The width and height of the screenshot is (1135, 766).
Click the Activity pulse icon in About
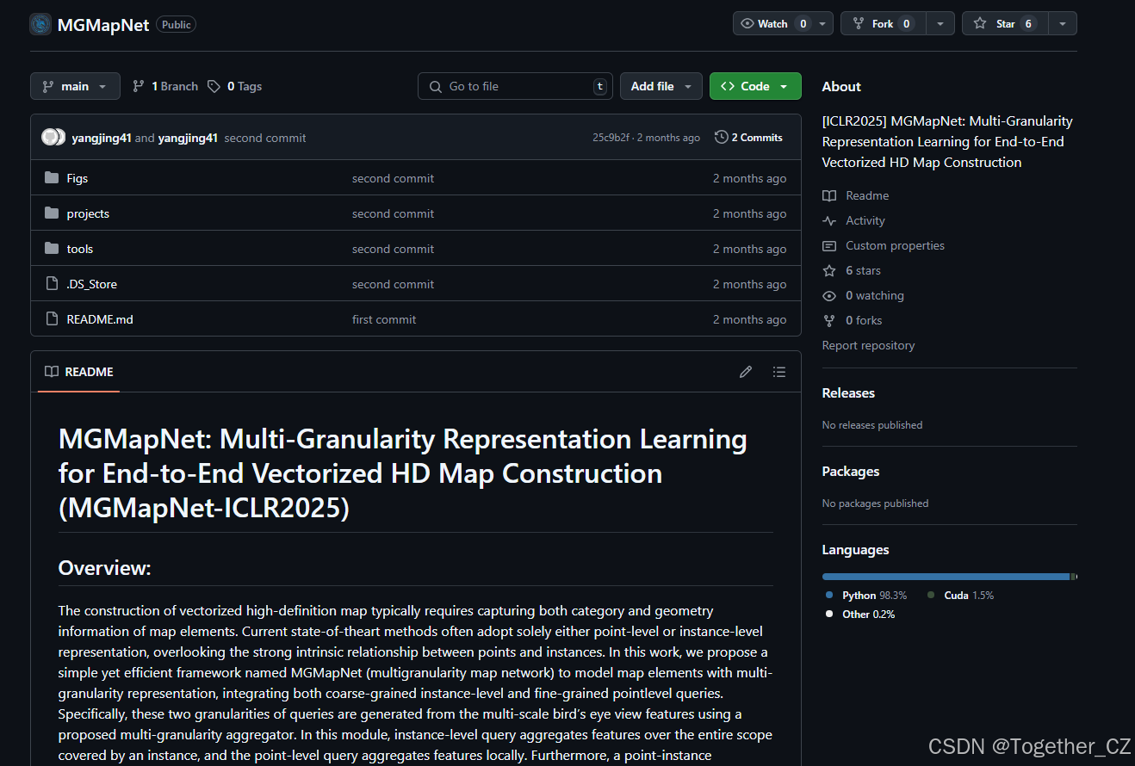pyautogui.click(x=828, y=220)
